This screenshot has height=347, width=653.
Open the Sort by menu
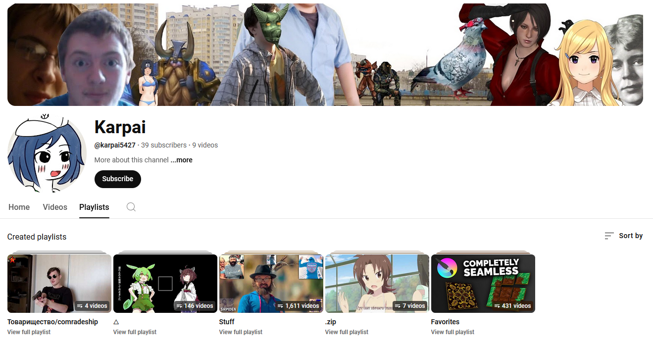point(624,236)
